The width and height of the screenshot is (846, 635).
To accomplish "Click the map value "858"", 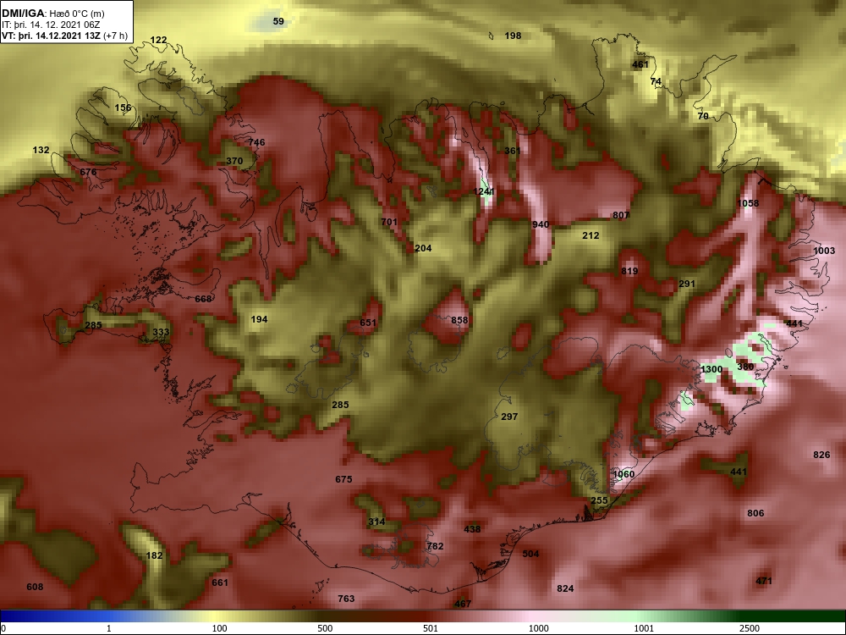I will (459, 320).
